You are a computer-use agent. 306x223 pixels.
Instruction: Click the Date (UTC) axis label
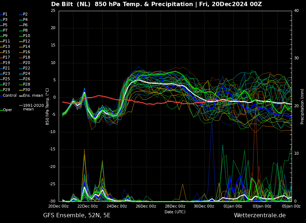point(175,212)
